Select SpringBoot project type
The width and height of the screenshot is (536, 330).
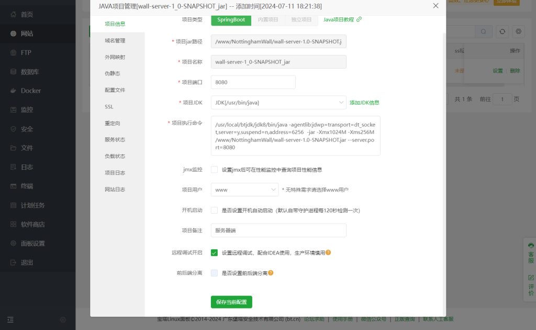(231, 20)
